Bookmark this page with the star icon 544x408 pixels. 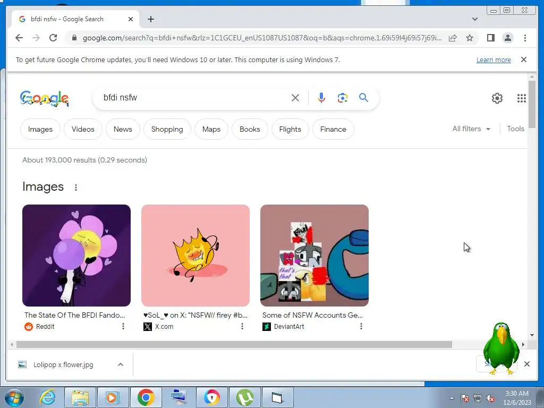(x=470, y=38)
